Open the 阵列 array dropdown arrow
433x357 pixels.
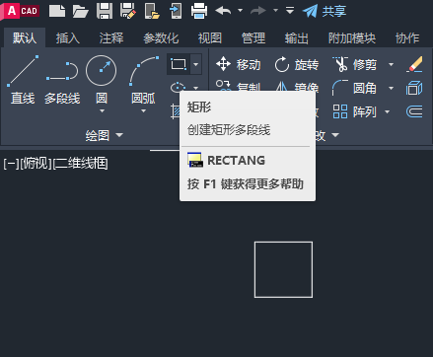388,111
